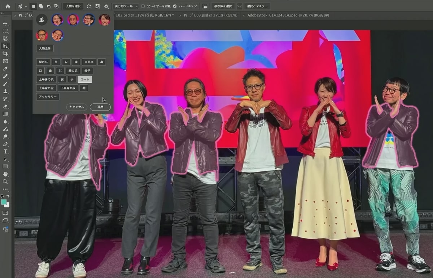This screenshot has height=278, width=433.
Task: Toggle Quick Mask mode icon
Action: 5,212
